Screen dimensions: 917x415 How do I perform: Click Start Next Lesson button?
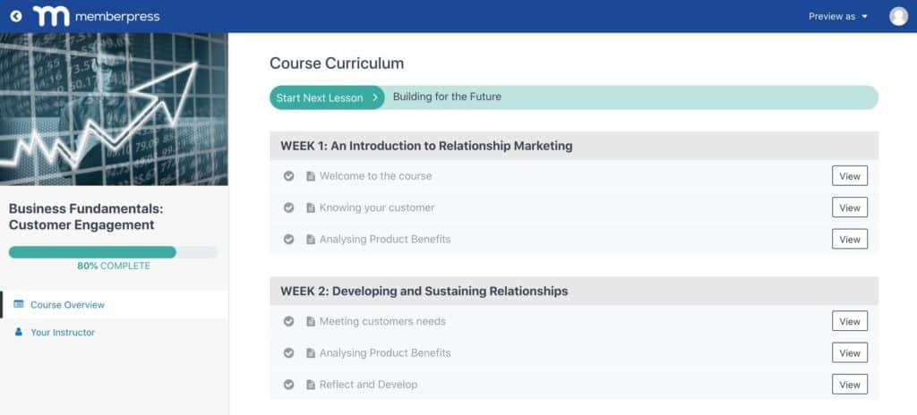point(327,97)
